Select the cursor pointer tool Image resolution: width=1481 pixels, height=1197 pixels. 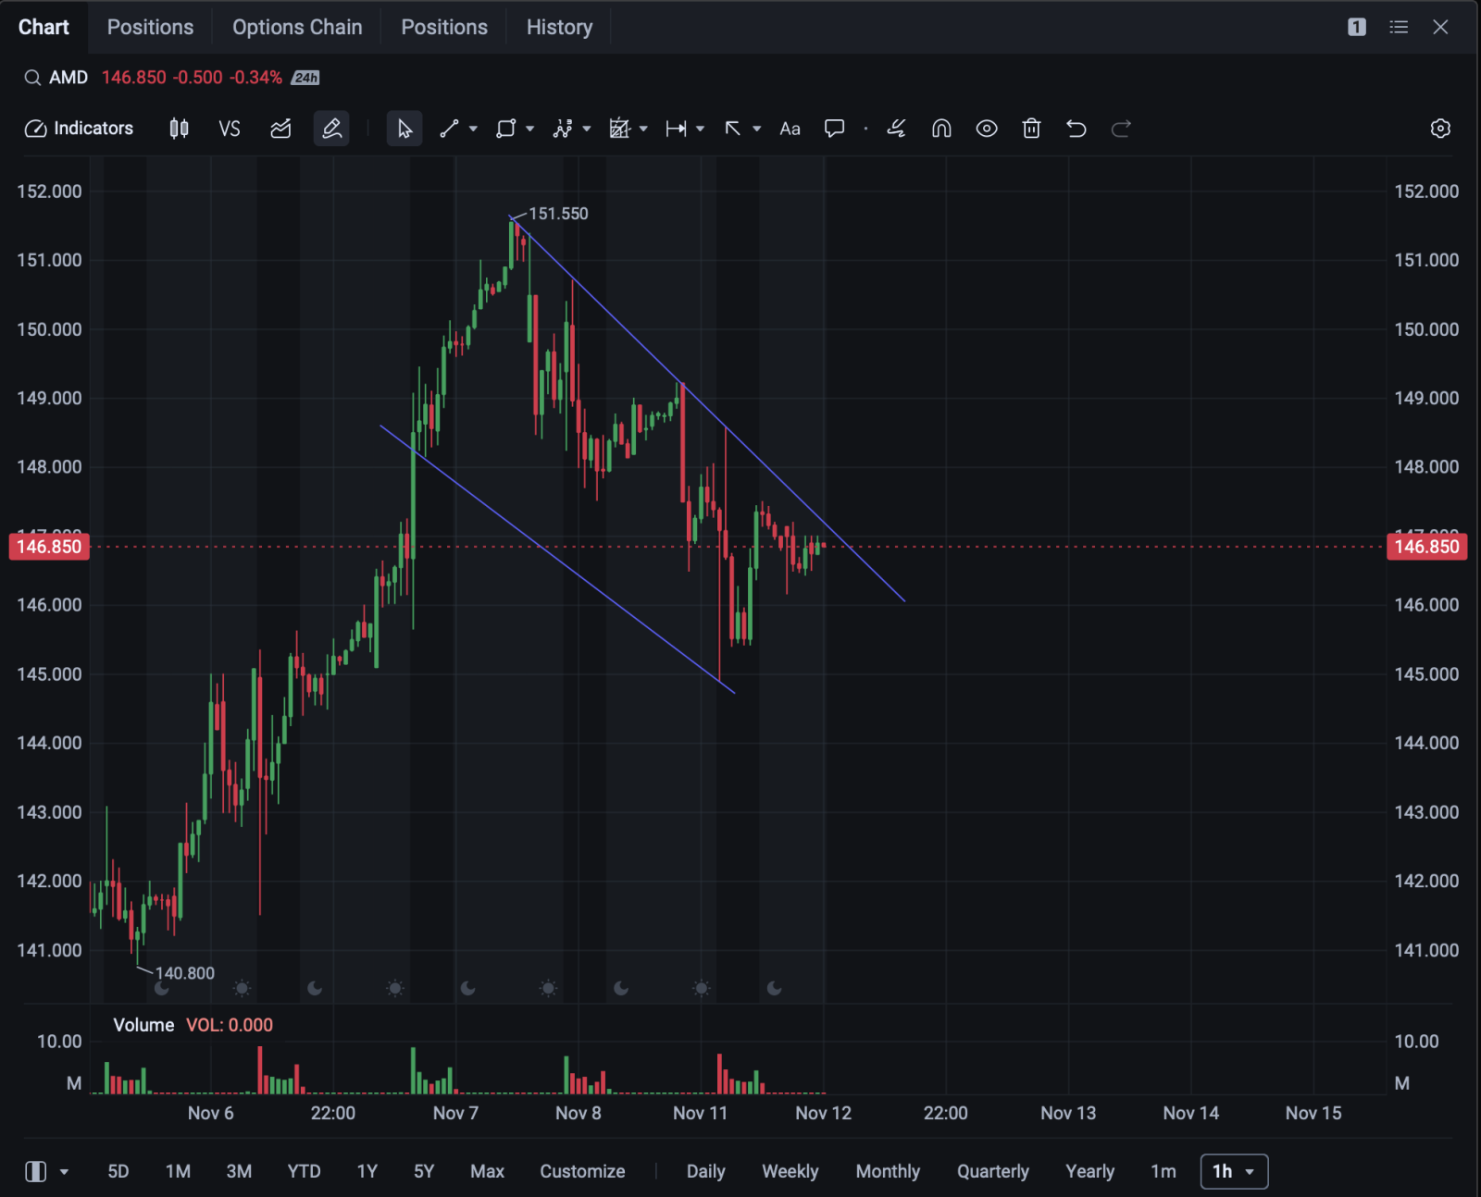pos(404,129)
